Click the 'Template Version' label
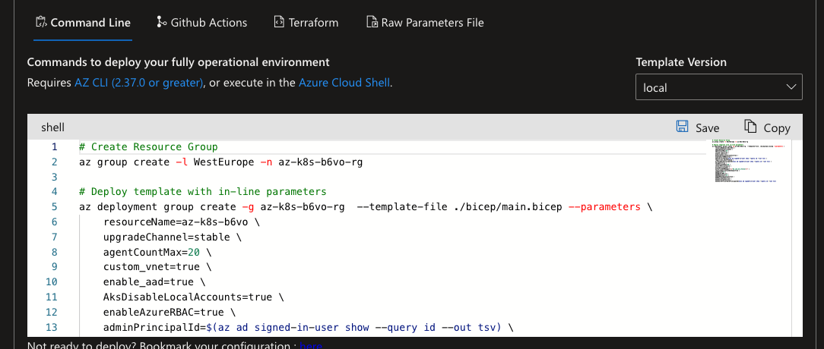 tap(681, 62)
